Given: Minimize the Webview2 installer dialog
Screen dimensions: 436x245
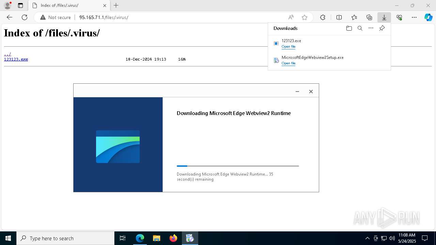Looking at the screenshot, I should click(x=297, y=92).
